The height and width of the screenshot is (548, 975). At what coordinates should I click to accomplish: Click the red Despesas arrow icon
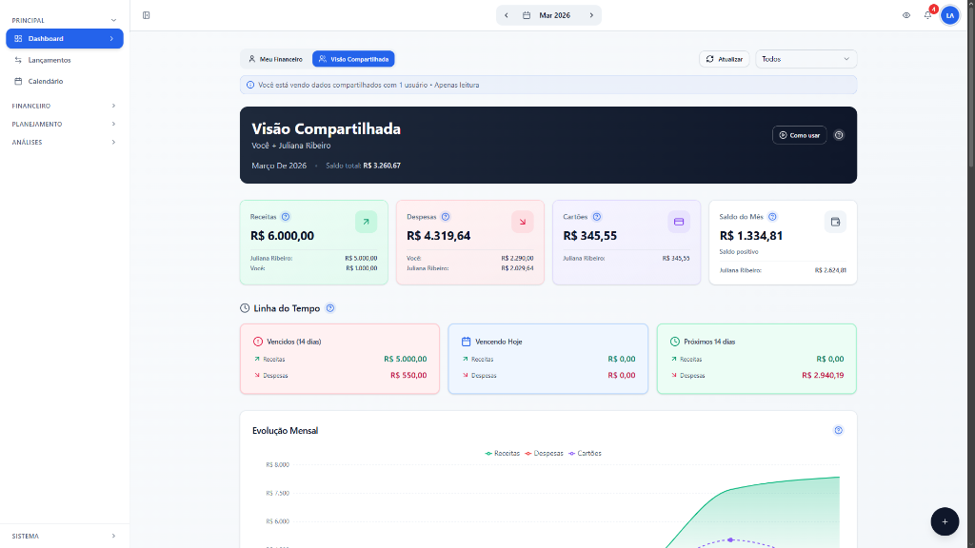coord(523,222)
